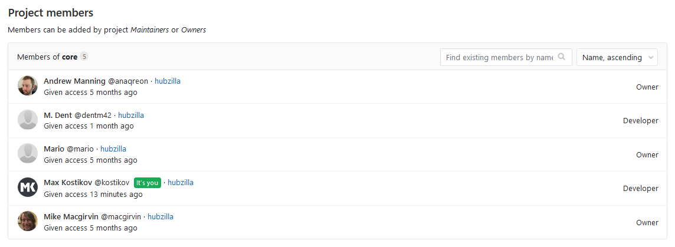Click the members count badge
The width and height of the screenshot is (675, 247).
(x=84, y=57)
